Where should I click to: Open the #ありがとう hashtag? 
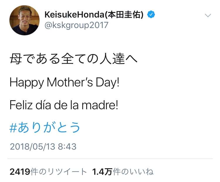[45, 127]
